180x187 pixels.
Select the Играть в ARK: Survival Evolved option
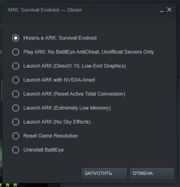(x=15, y=38)
